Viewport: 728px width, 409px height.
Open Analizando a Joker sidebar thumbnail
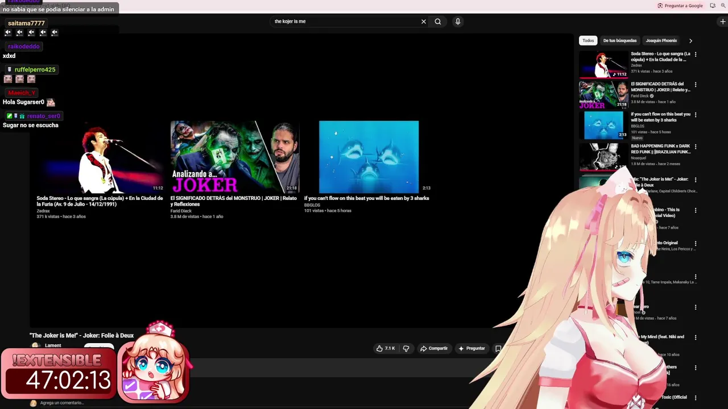603,94
